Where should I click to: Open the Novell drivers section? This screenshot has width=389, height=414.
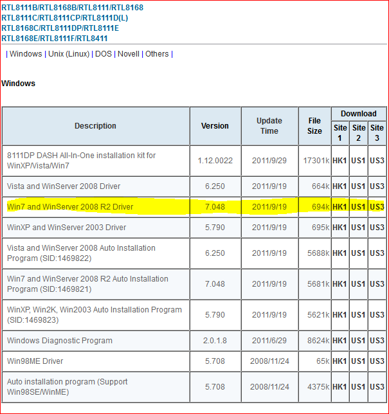[129, 54]
